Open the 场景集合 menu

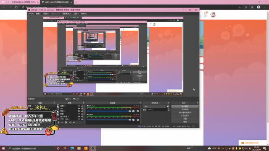pyautogui.click(x=66, y=14)
